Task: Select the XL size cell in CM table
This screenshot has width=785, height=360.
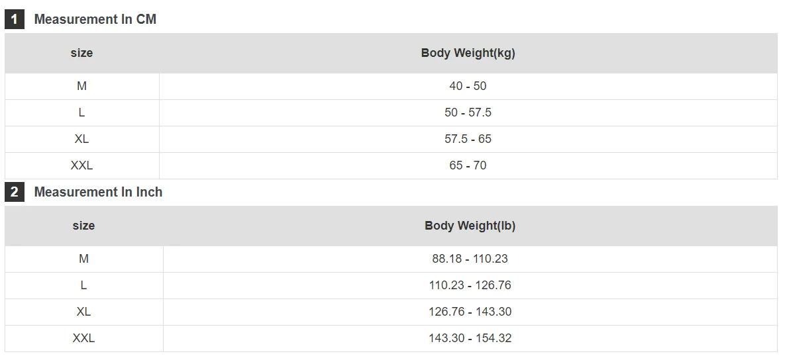Action: click(81, 139)
